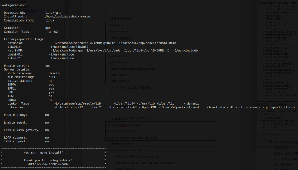
Task: Open the http://www.zabbix.com link
Action: (48, 164)
